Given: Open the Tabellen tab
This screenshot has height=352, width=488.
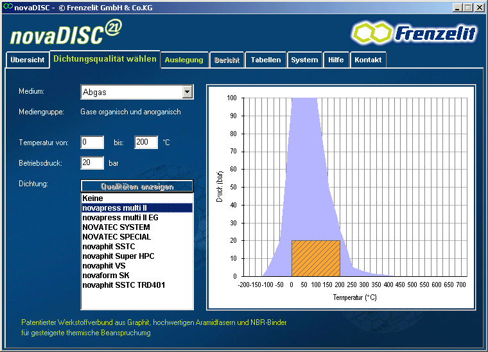Looking at the screenshot, I should 265,60.
